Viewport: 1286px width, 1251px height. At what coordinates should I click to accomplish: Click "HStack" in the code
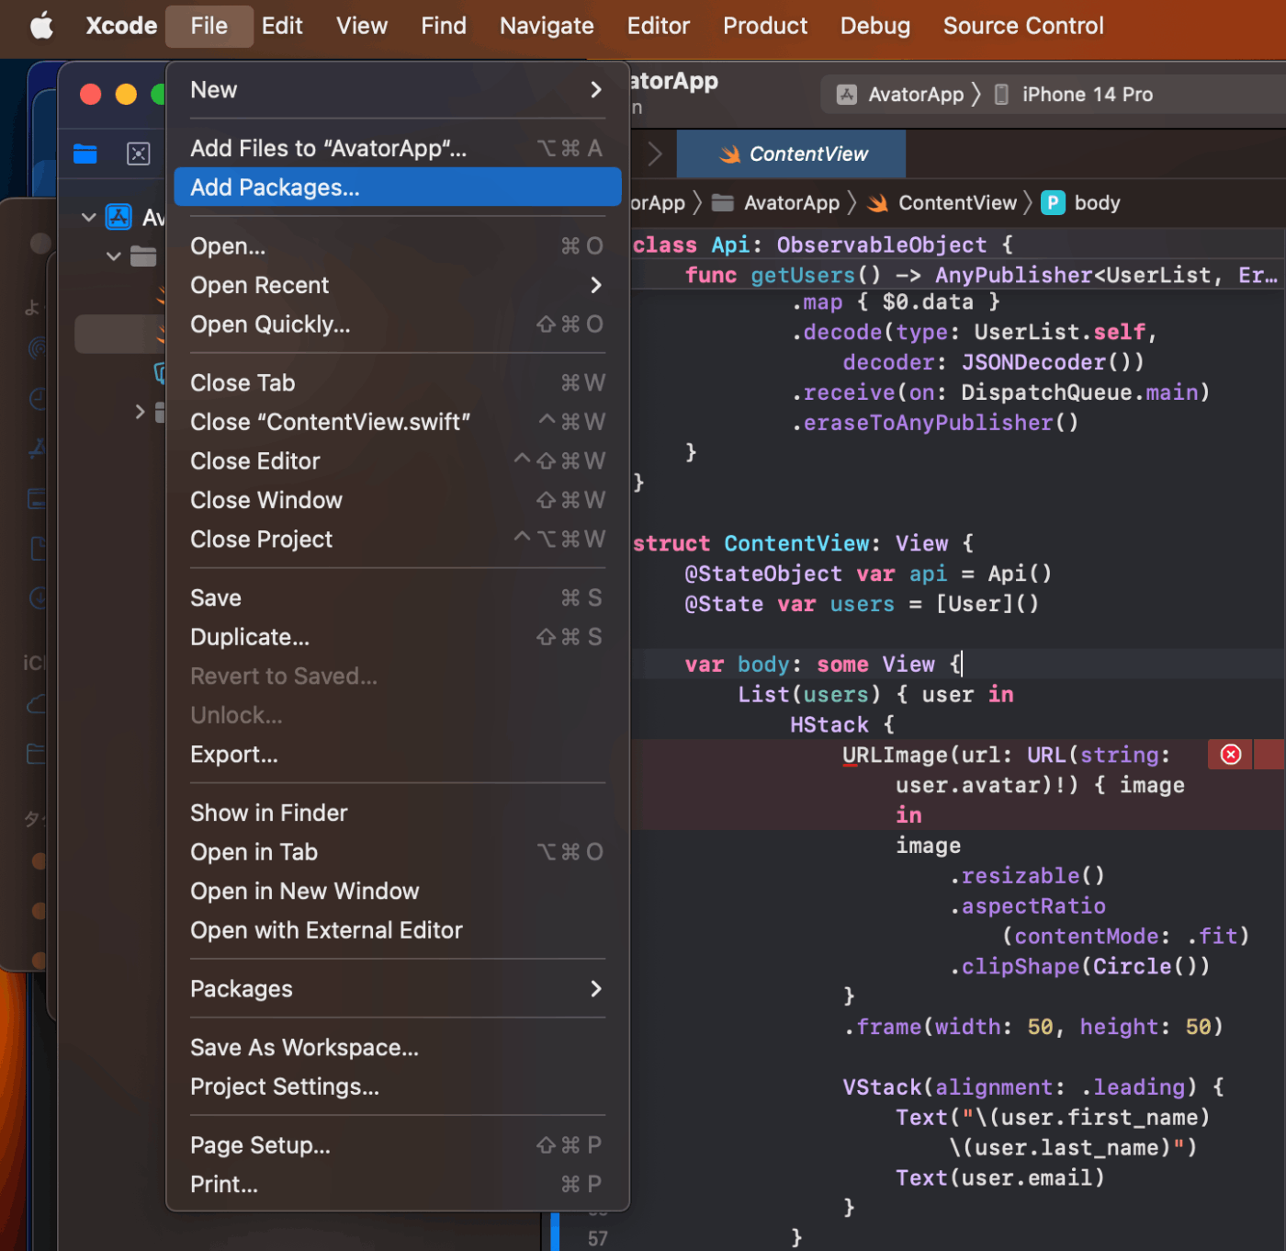[829, 725]
